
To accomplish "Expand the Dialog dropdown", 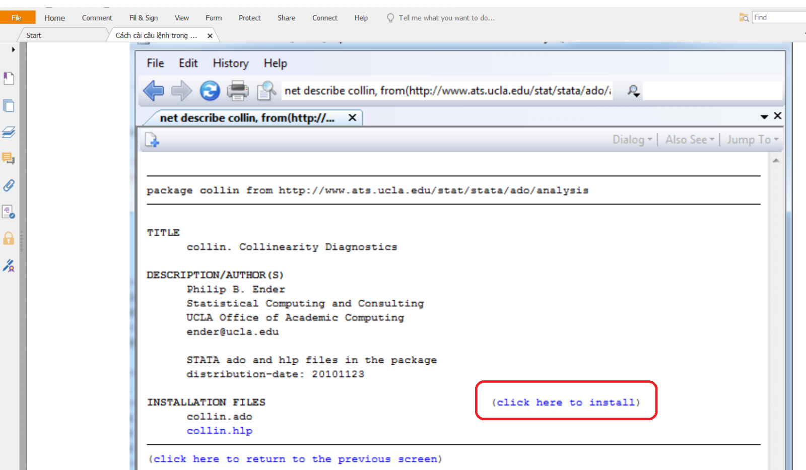I will pyautogui.click(x=632, y=140).
